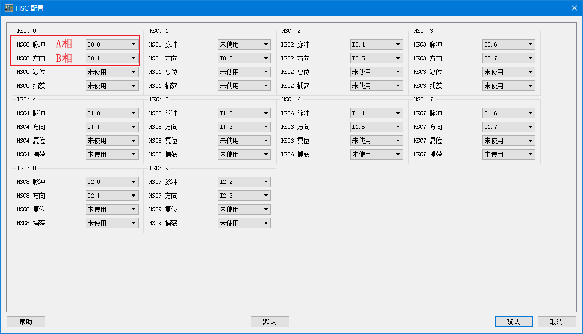Click the HSC9 方向 label text
The width and height of the screenshot is (583, 334).
[163, 196]
